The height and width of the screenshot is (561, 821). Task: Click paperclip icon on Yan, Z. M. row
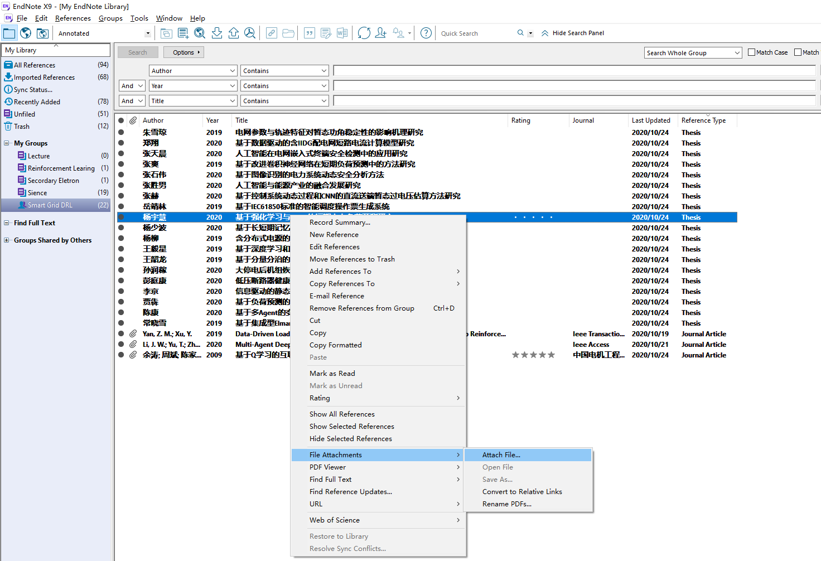pos(133,334)
